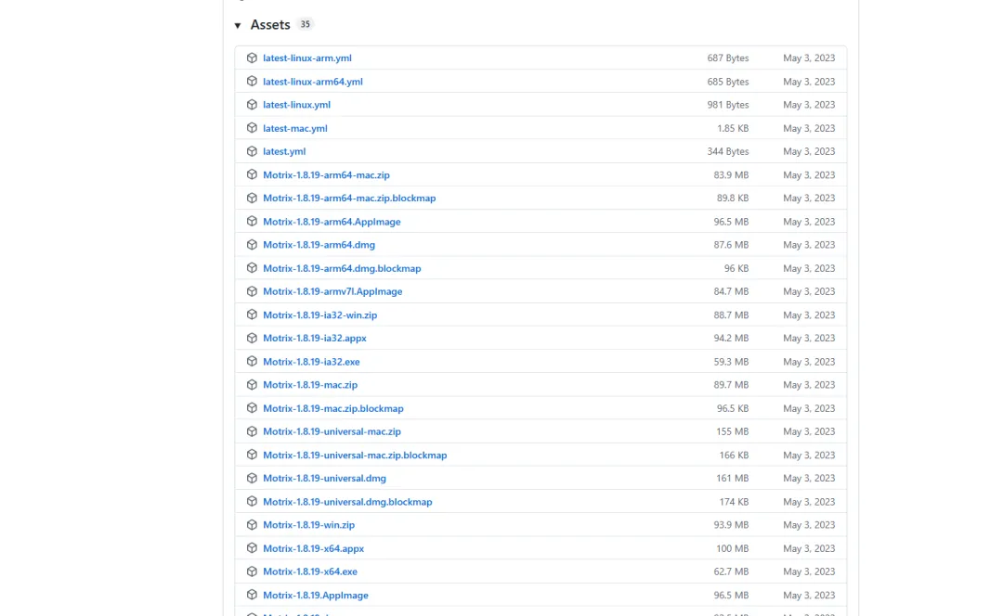1003x616 pixels.
Task: Click package icon beside Motrix-1.8.19-x64.exe
Action: (252, 571)
